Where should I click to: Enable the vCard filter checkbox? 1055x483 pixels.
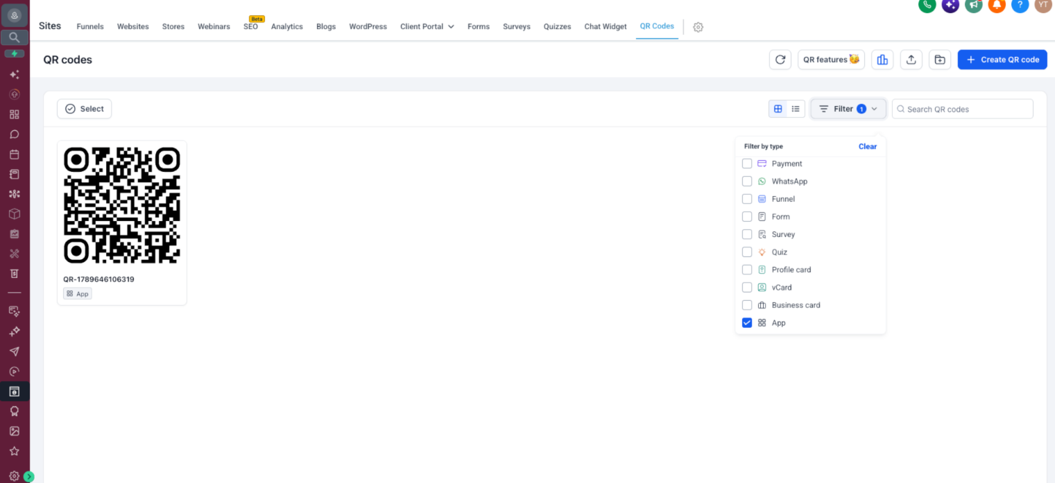point(747,288)
